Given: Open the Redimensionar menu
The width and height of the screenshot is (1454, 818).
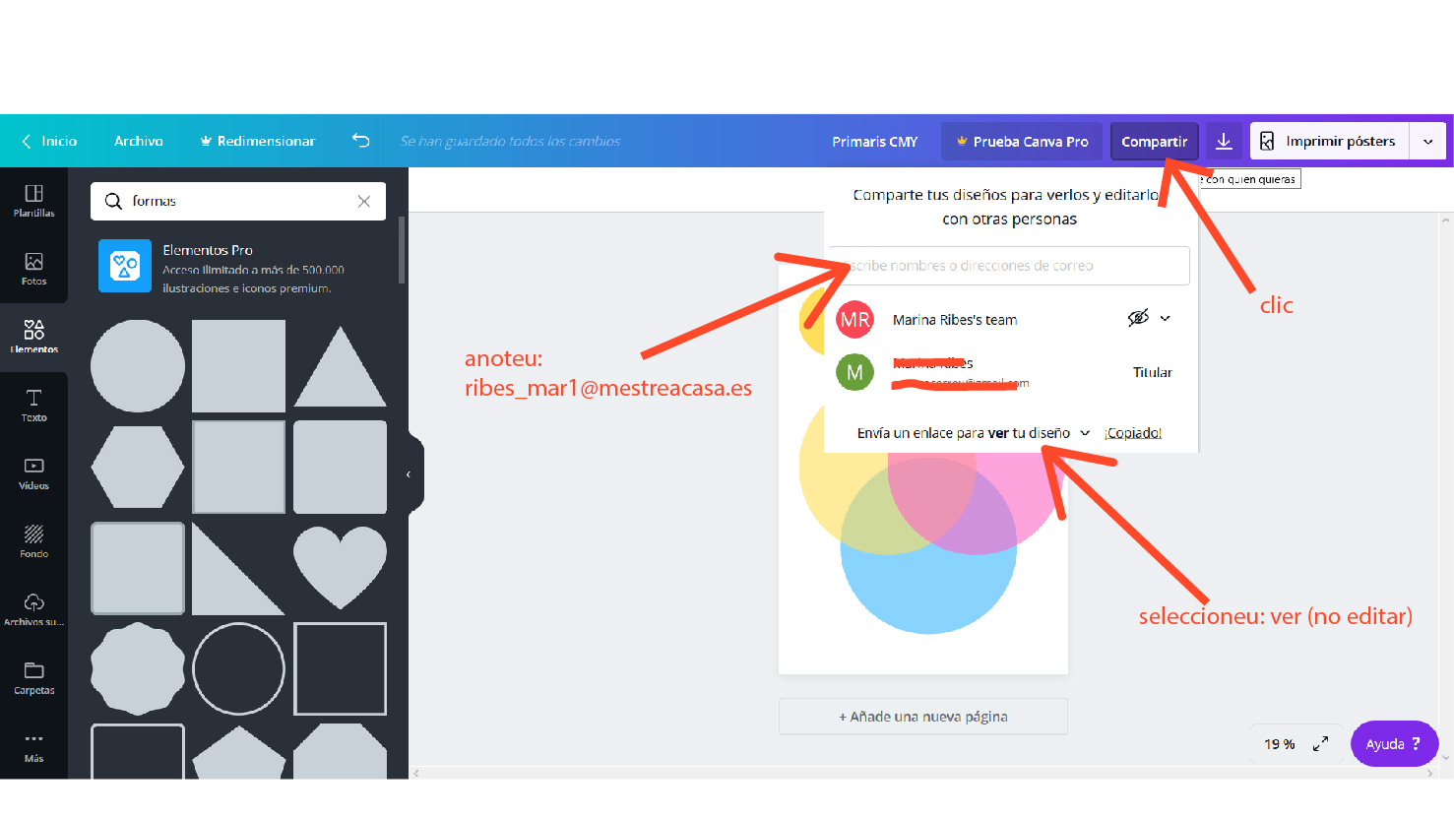Looking at the screenshot, I should tap(257, 141).
